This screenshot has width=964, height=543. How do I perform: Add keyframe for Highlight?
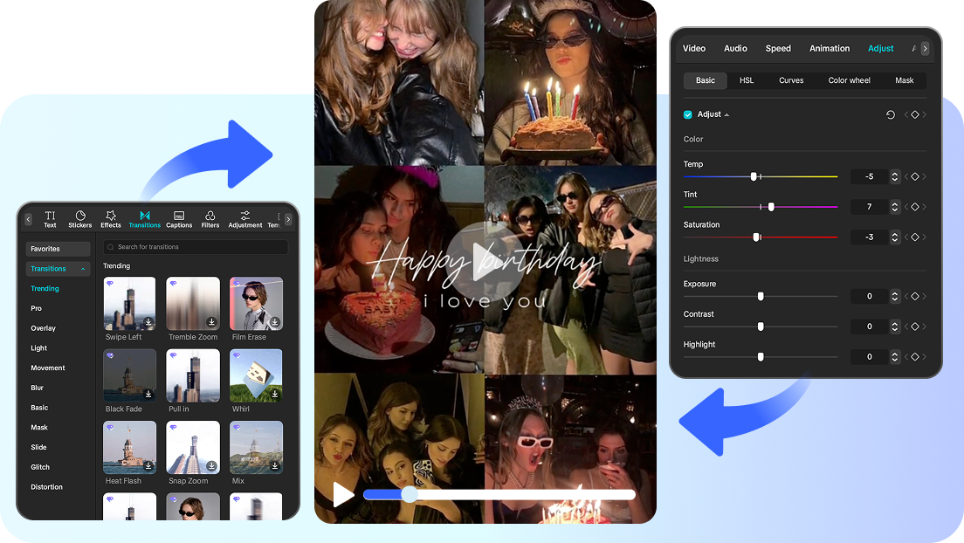[915, 357]
